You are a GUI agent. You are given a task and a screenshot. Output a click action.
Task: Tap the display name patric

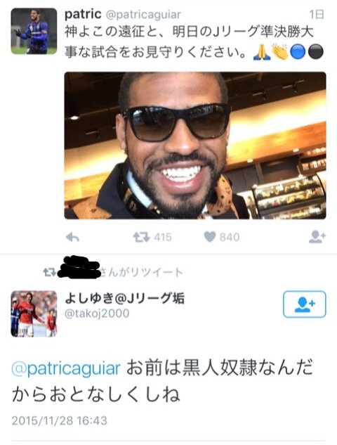(x=83, y=14)
